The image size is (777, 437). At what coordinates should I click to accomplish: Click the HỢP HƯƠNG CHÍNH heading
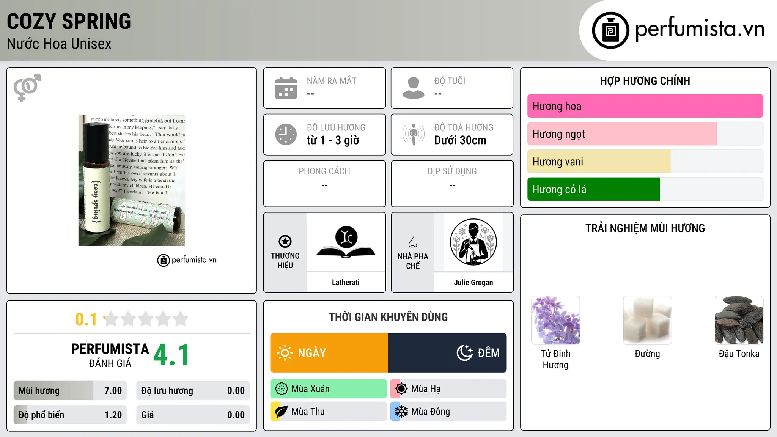(x=645, y=81)
